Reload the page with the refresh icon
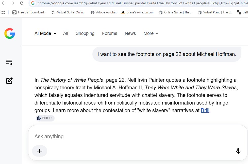Image resolution: width=248 pixels, height=164 pixels. (22, 3)
